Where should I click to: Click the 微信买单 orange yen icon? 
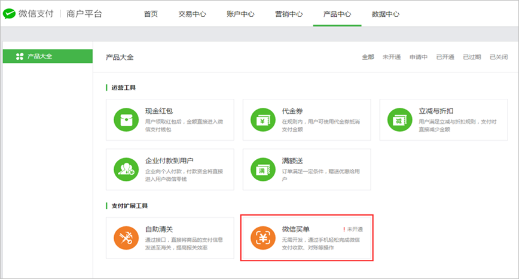click(x=263, y=238)
